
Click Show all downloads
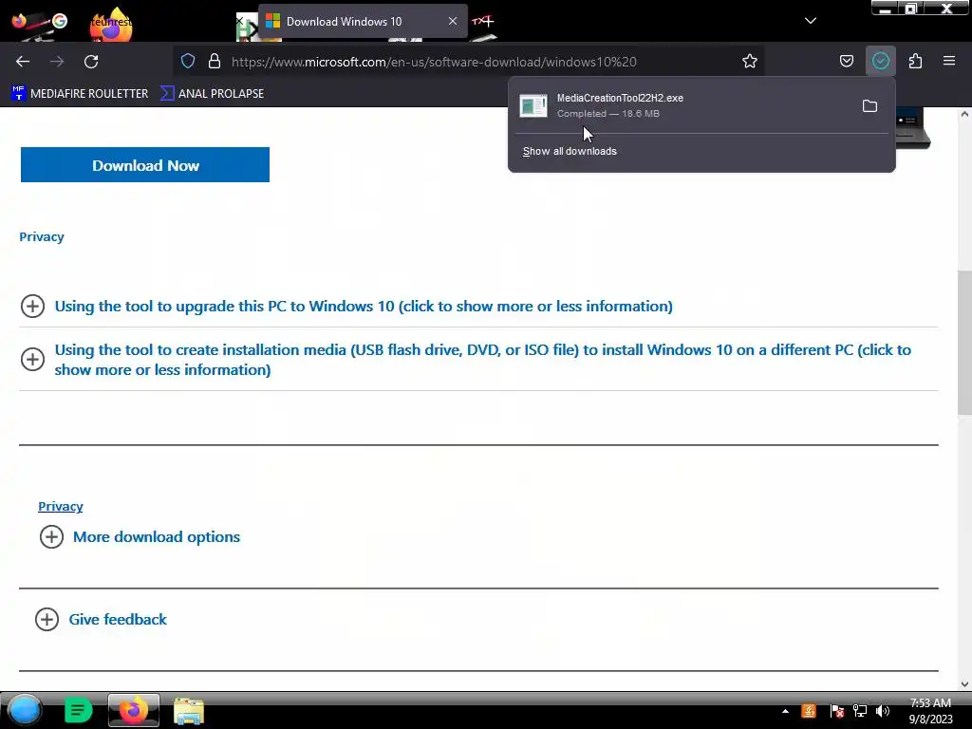click(x=570, y=151)
